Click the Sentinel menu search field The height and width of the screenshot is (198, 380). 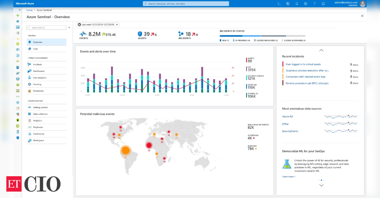click(x=47, y=28)
